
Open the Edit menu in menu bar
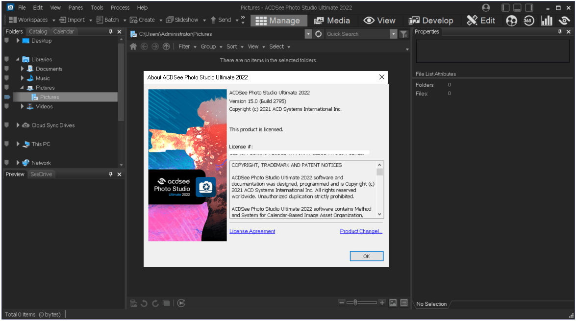point(38,8)
